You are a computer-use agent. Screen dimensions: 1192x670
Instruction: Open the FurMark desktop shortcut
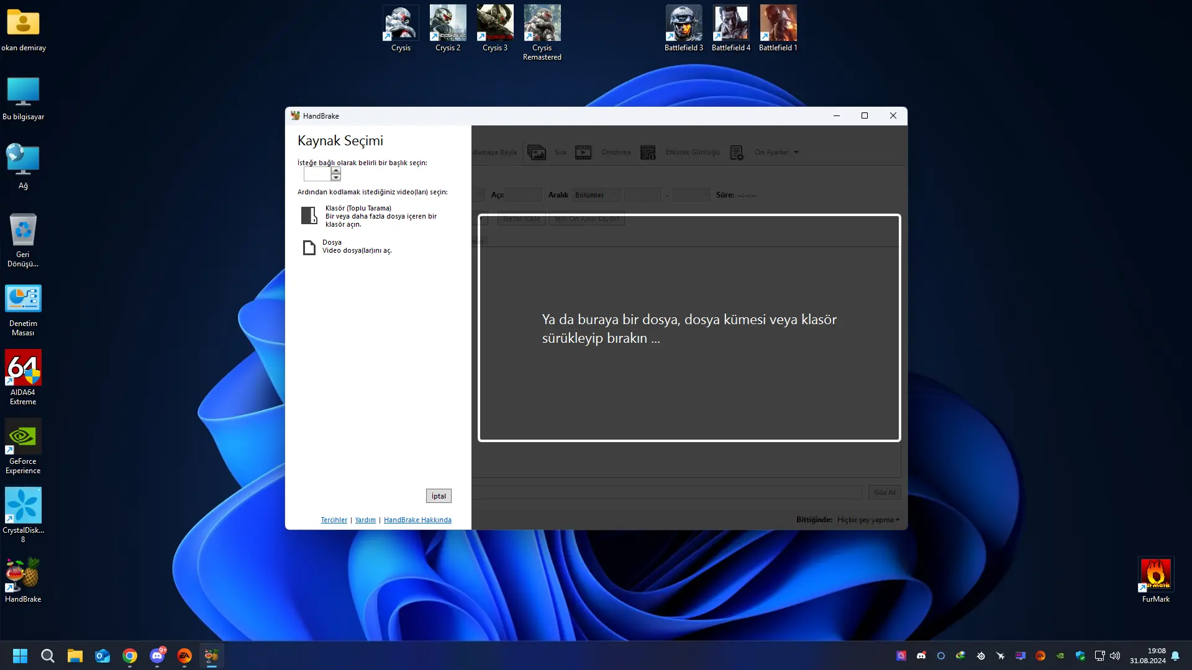tap(1155, 580)
